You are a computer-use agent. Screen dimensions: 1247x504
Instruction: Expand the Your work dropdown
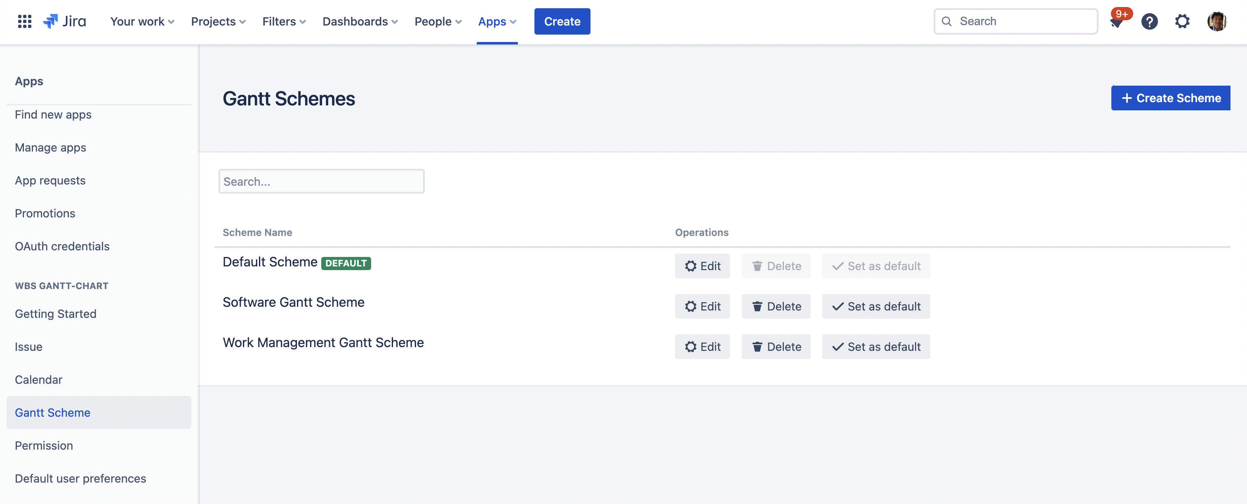point(142,21)
